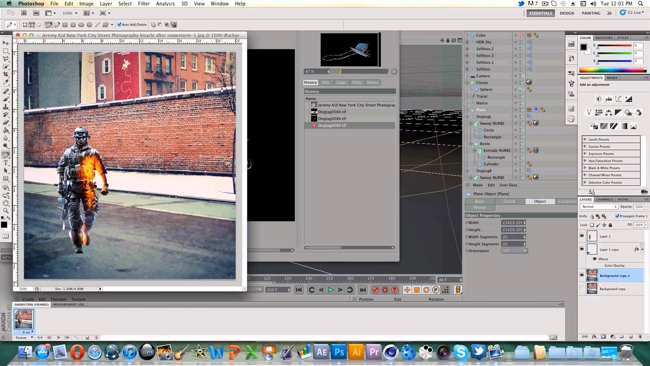Toggle Auto Add/Delete checkbox

pyautogui.click(x=119, y=24)
